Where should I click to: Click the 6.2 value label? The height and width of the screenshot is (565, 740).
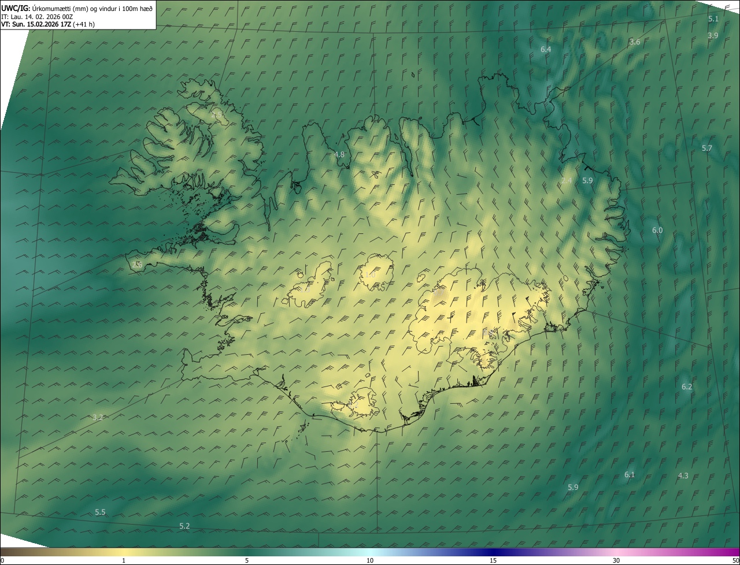(687, 387)
